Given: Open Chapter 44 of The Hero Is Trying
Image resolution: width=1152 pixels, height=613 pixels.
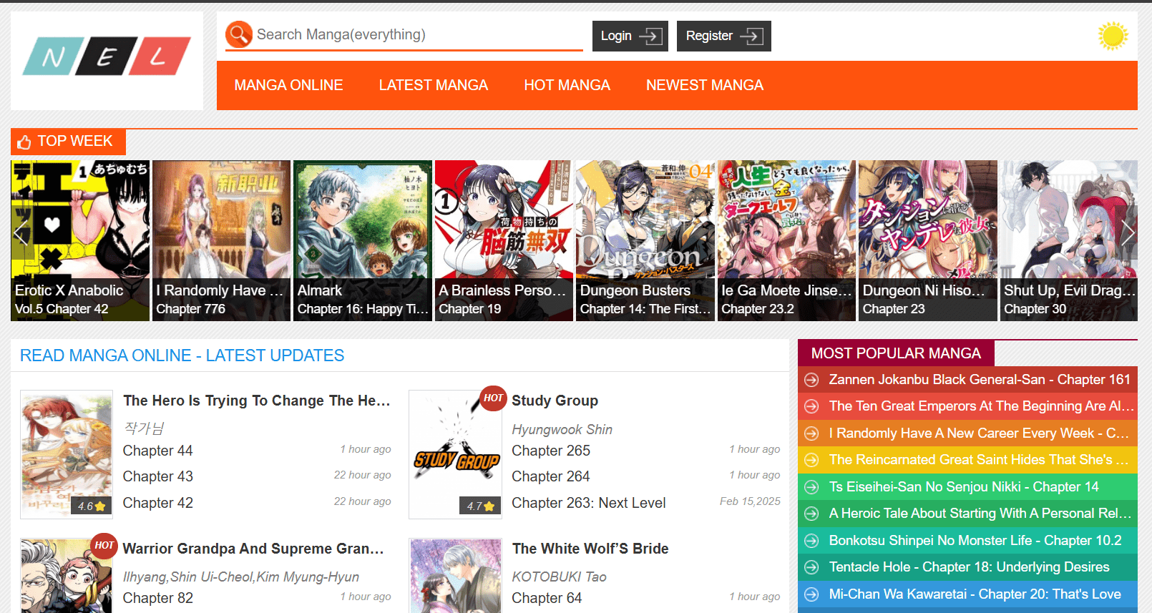Looking at the screenshot, I should pyautogui.click(x=157, y=451).
